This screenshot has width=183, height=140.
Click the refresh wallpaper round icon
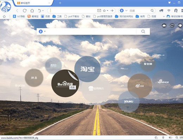(172, 26)
